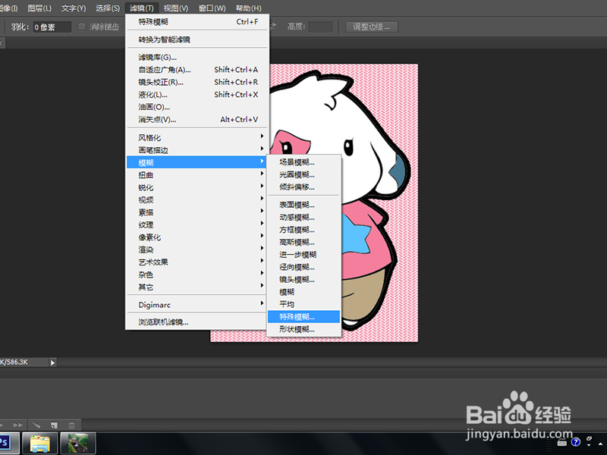Click the keyboard input icon in the tray
The image size is (607, 455).
click(x=561, y=443)
